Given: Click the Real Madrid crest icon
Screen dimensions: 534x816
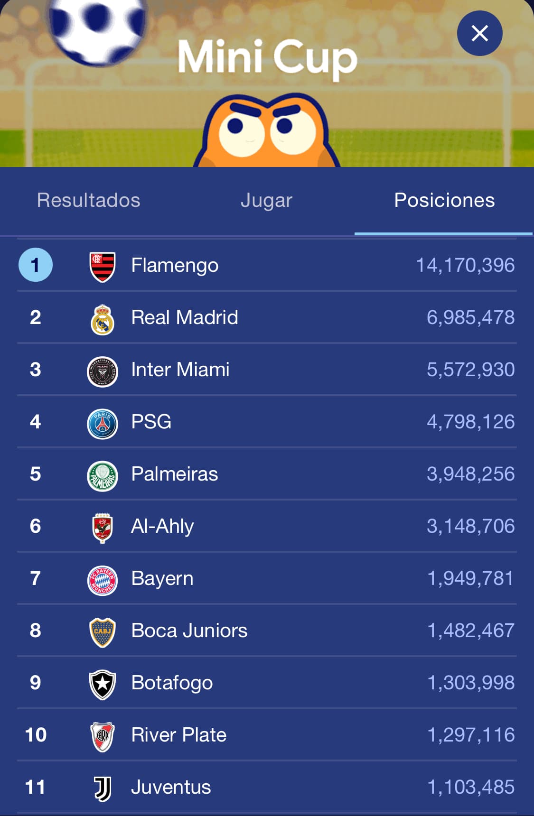Looking at the screenshot, I should pos(103,319).
